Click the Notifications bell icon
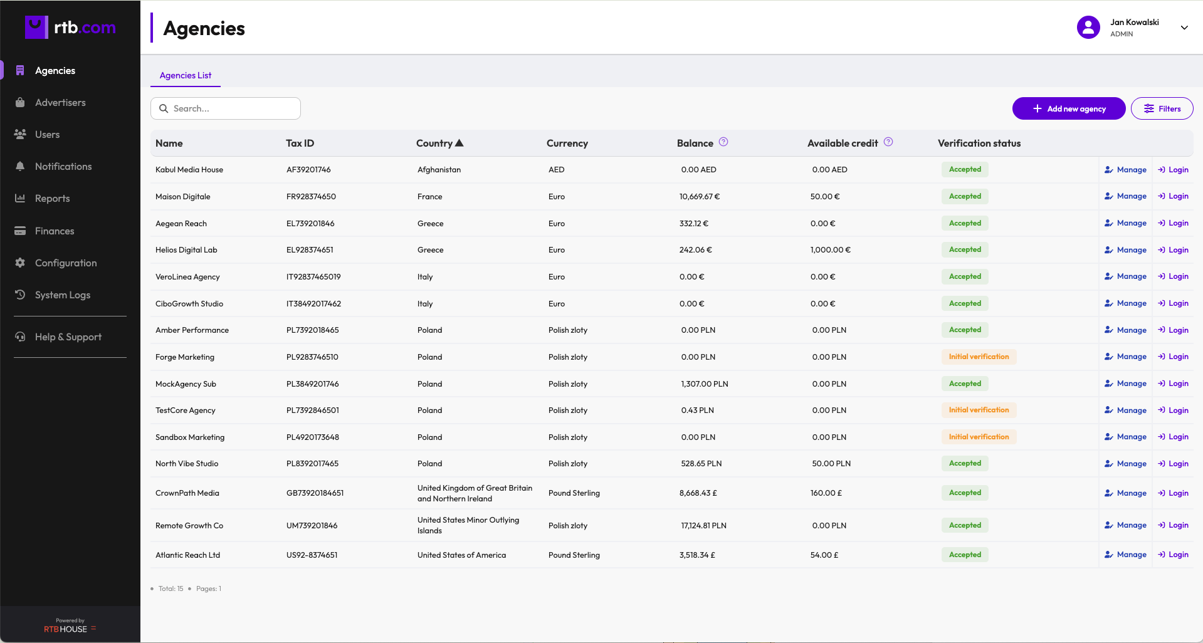Image resolution: width=1203 pixels, height=643 pixels. [20, 166]
